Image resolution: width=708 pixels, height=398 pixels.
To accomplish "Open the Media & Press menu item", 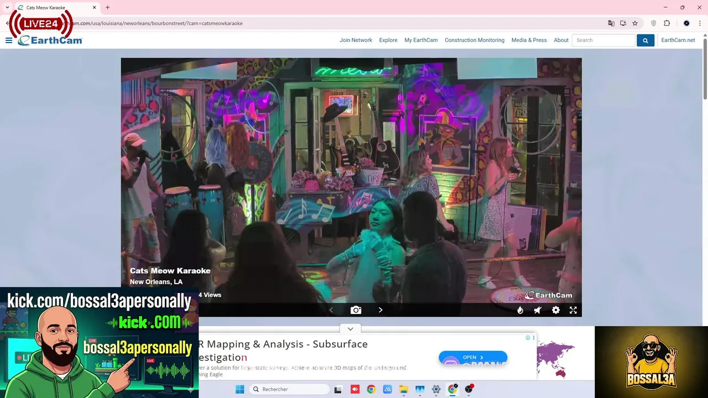I will tap(529, 40).
